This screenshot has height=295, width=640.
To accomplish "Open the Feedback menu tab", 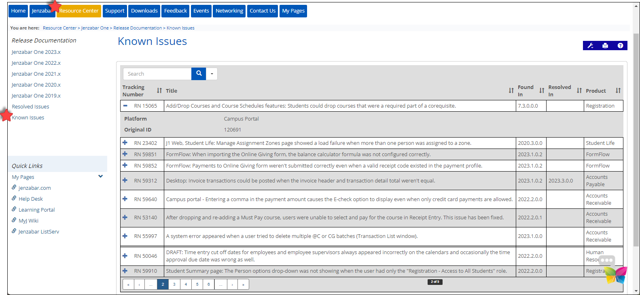I will (x=176, y=11).
